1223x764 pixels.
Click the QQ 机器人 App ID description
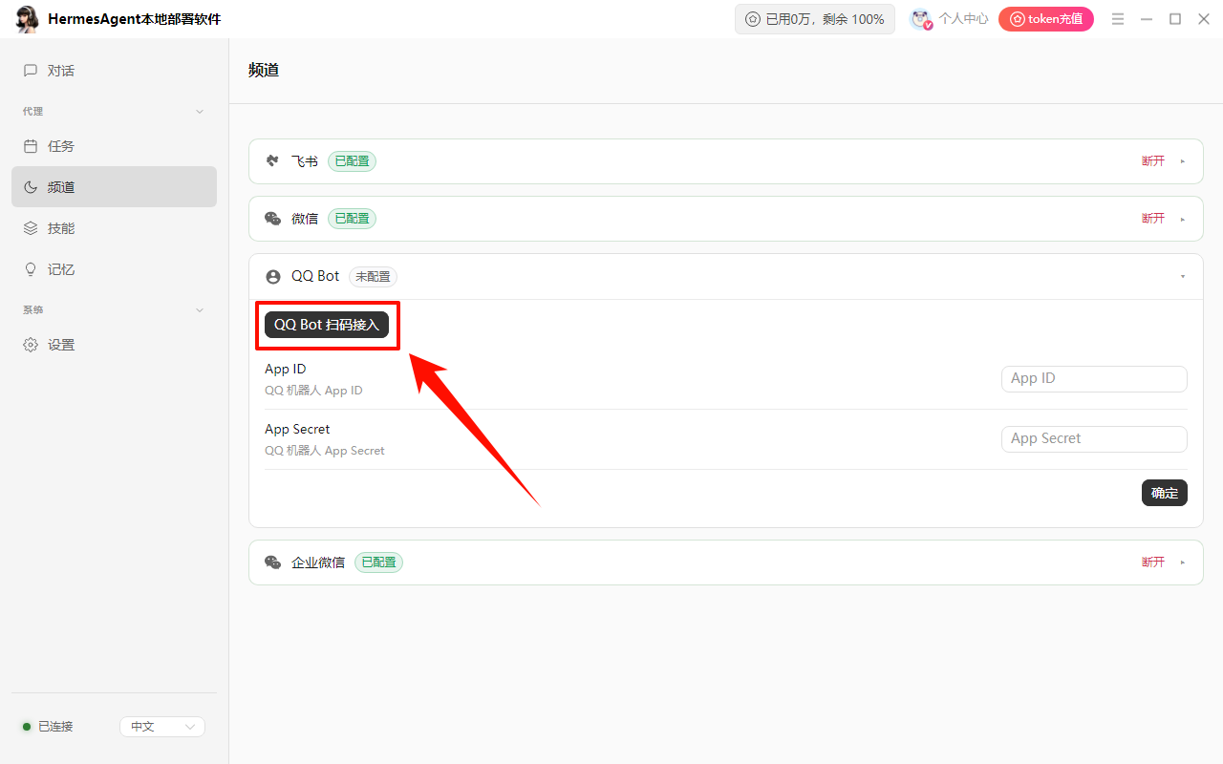pyautogui.click(x=313, y=391)
